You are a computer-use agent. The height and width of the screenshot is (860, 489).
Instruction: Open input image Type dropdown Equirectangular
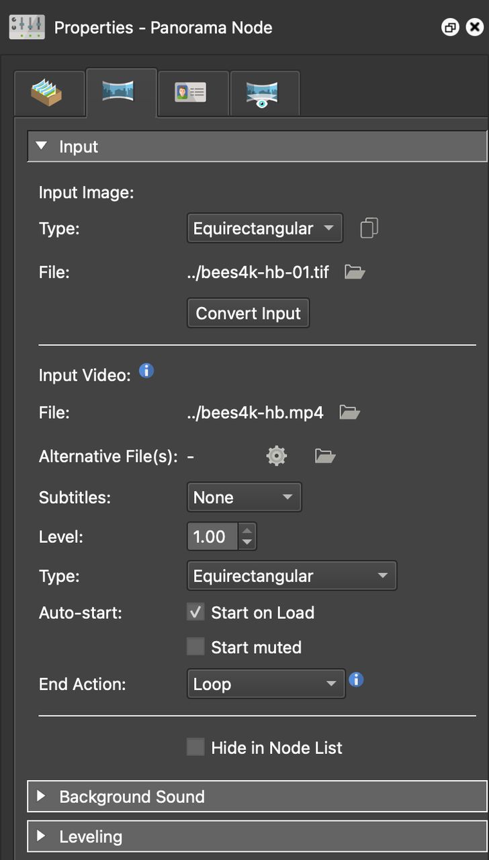pos(265,228)
